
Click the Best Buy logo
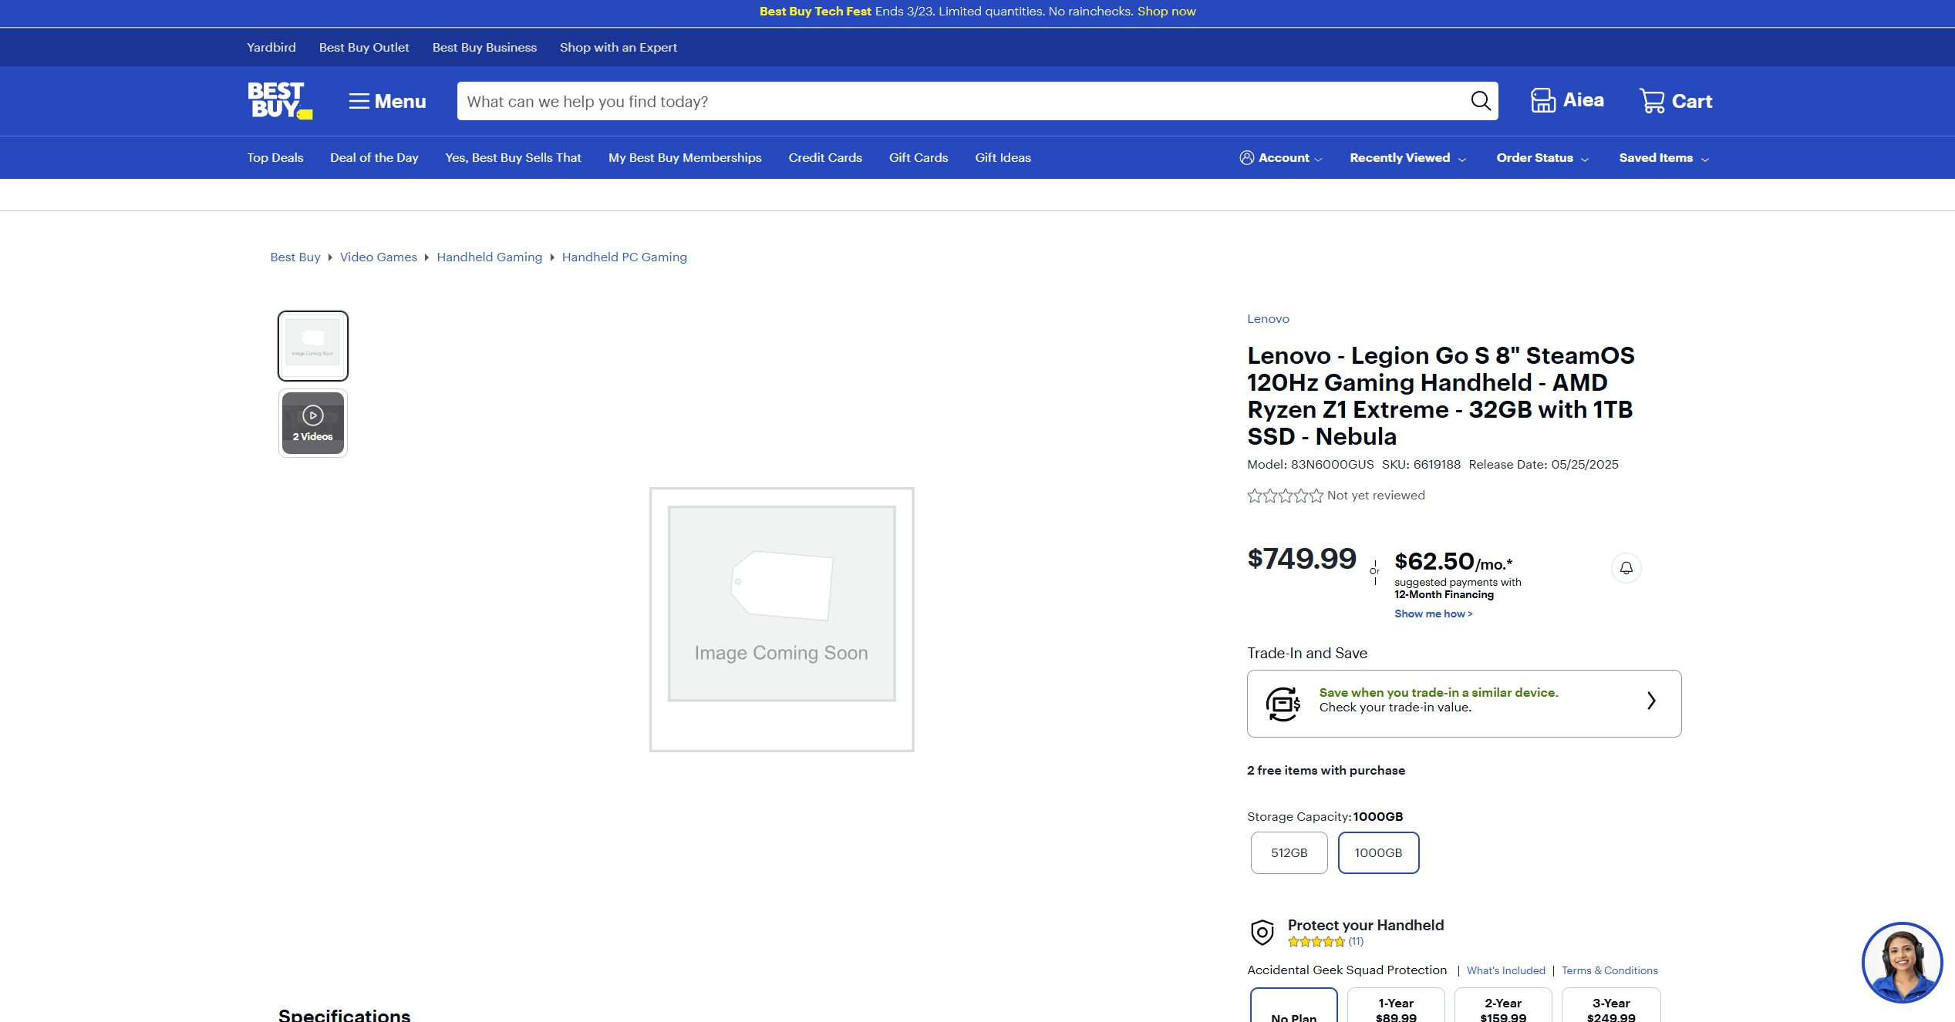pos(279,100)
